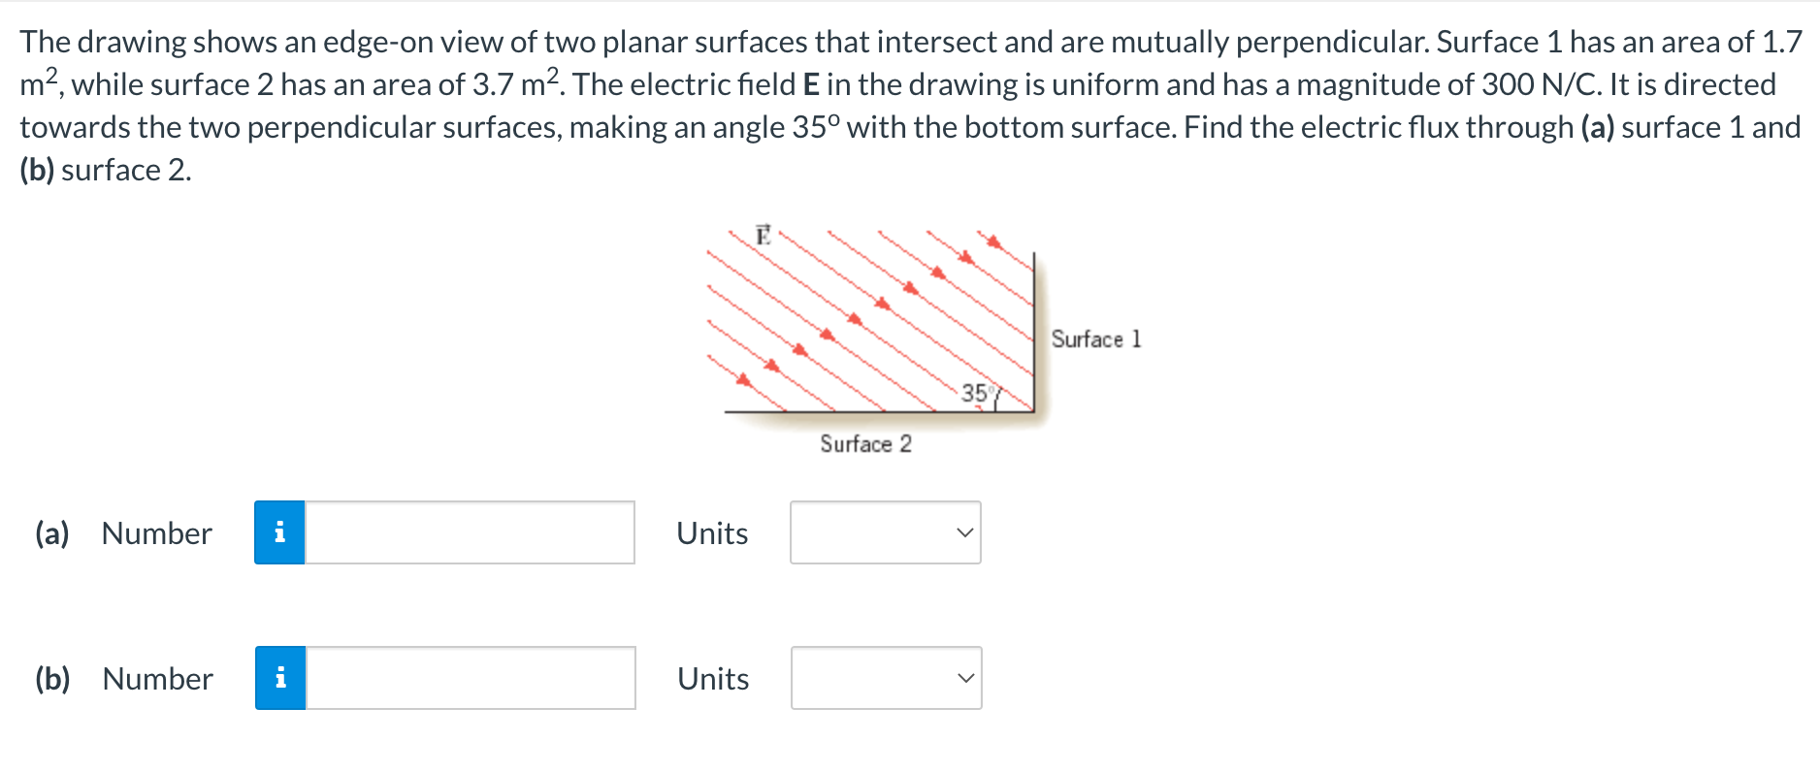1820x772 pixels.
Task: Click the blue i button beside the first answer box
Action: tap(281, 532)
